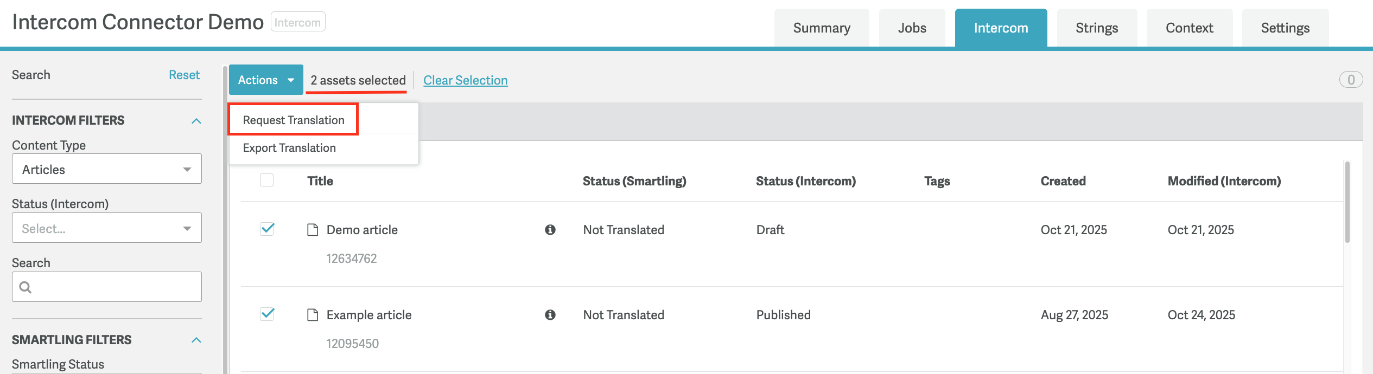The image size is (1373, 374).
Task: Uncheck the Example article checkbox
Action: pyautogui.click(x=267, y=314)
